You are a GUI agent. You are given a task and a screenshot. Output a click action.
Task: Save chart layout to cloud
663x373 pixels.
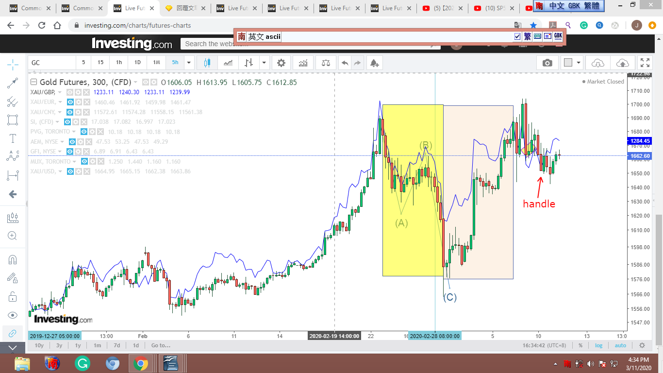click(622, 63)
